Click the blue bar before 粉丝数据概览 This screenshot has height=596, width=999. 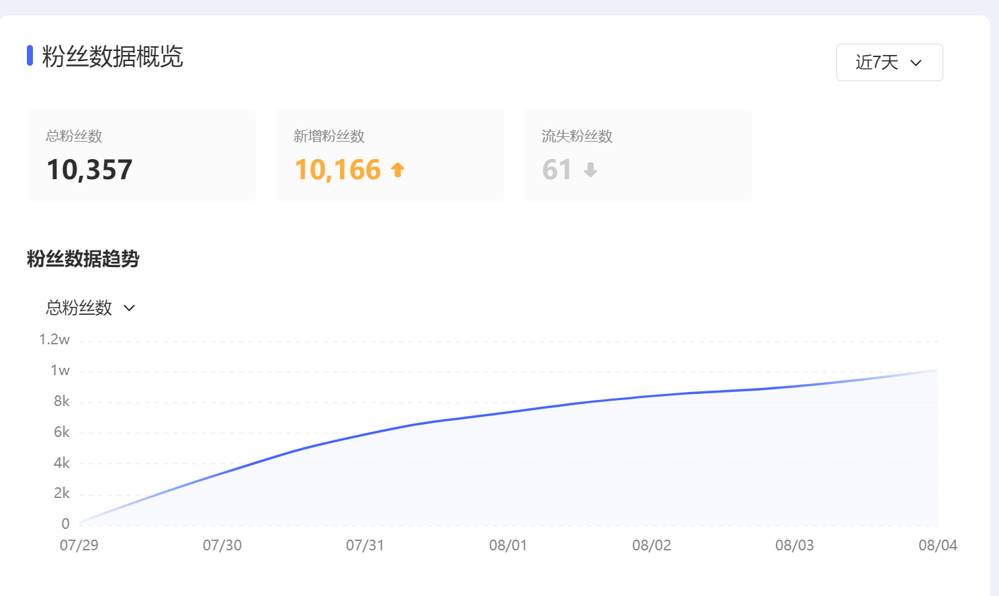click(30, 56)
